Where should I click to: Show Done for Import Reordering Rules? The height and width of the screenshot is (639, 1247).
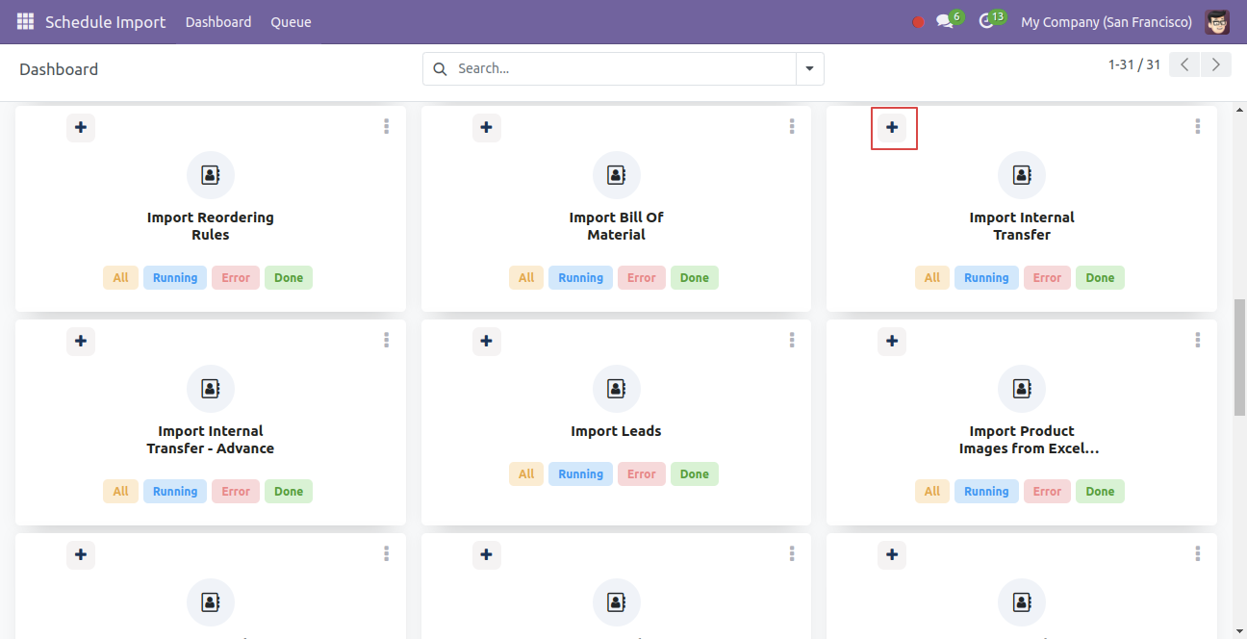(x=289, y=277)
